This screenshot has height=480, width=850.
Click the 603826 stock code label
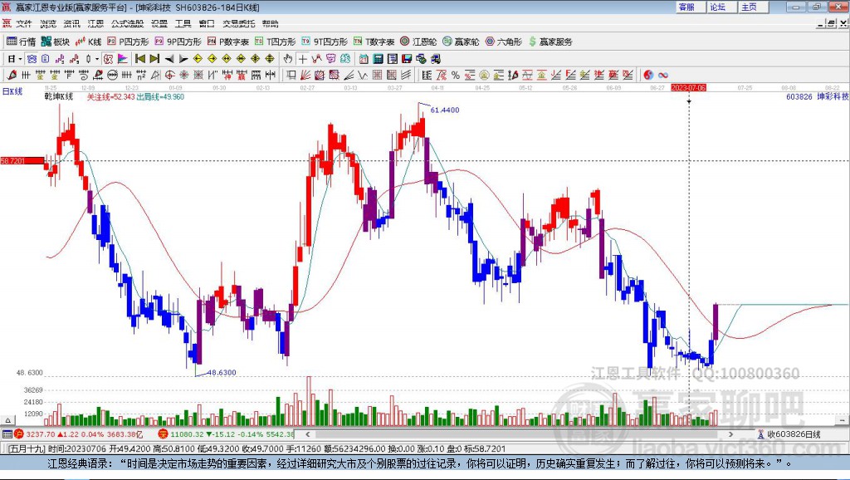tap(799, 96)
